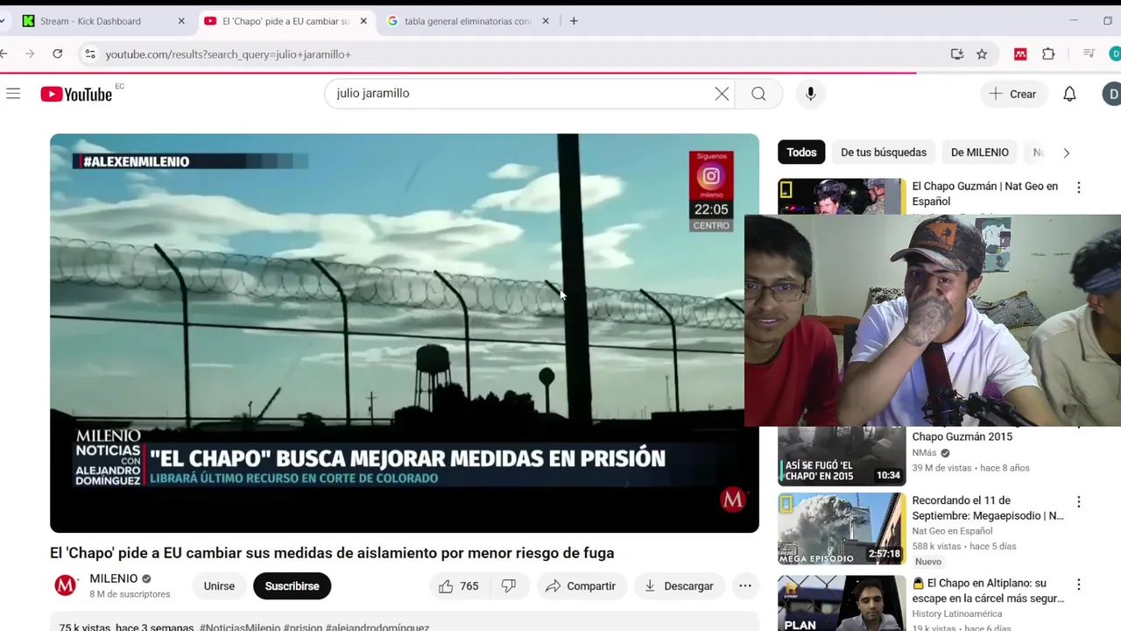
Task: Select the De MILENIO chip
Action: pos(980,152)
